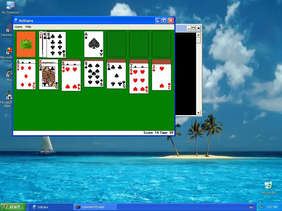Click Command Prompt scrollbar down arrow
This screenshot has height=211, width=282.
(198, 113)
